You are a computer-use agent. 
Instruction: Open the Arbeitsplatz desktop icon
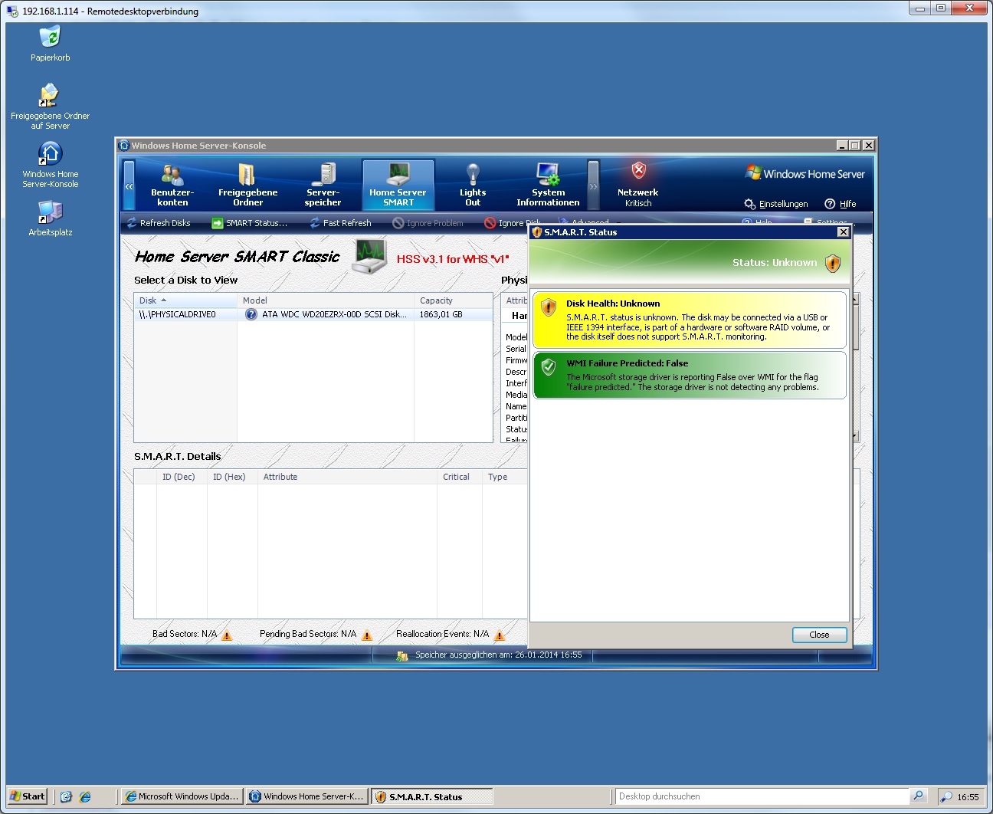click(x=51, y=218)
